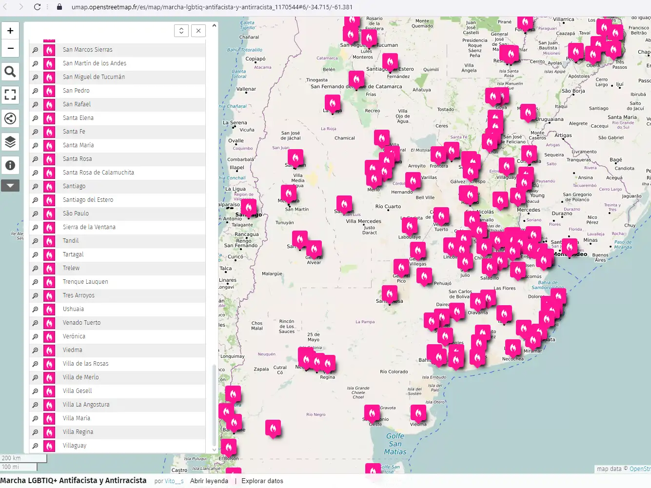Open the share and download panel

coord(10,118)
